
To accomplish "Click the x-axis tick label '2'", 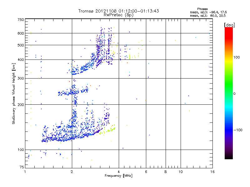I will tap(72, 172).
